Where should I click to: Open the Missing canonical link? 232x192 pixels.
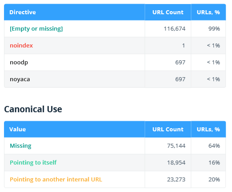coord(20,146)
